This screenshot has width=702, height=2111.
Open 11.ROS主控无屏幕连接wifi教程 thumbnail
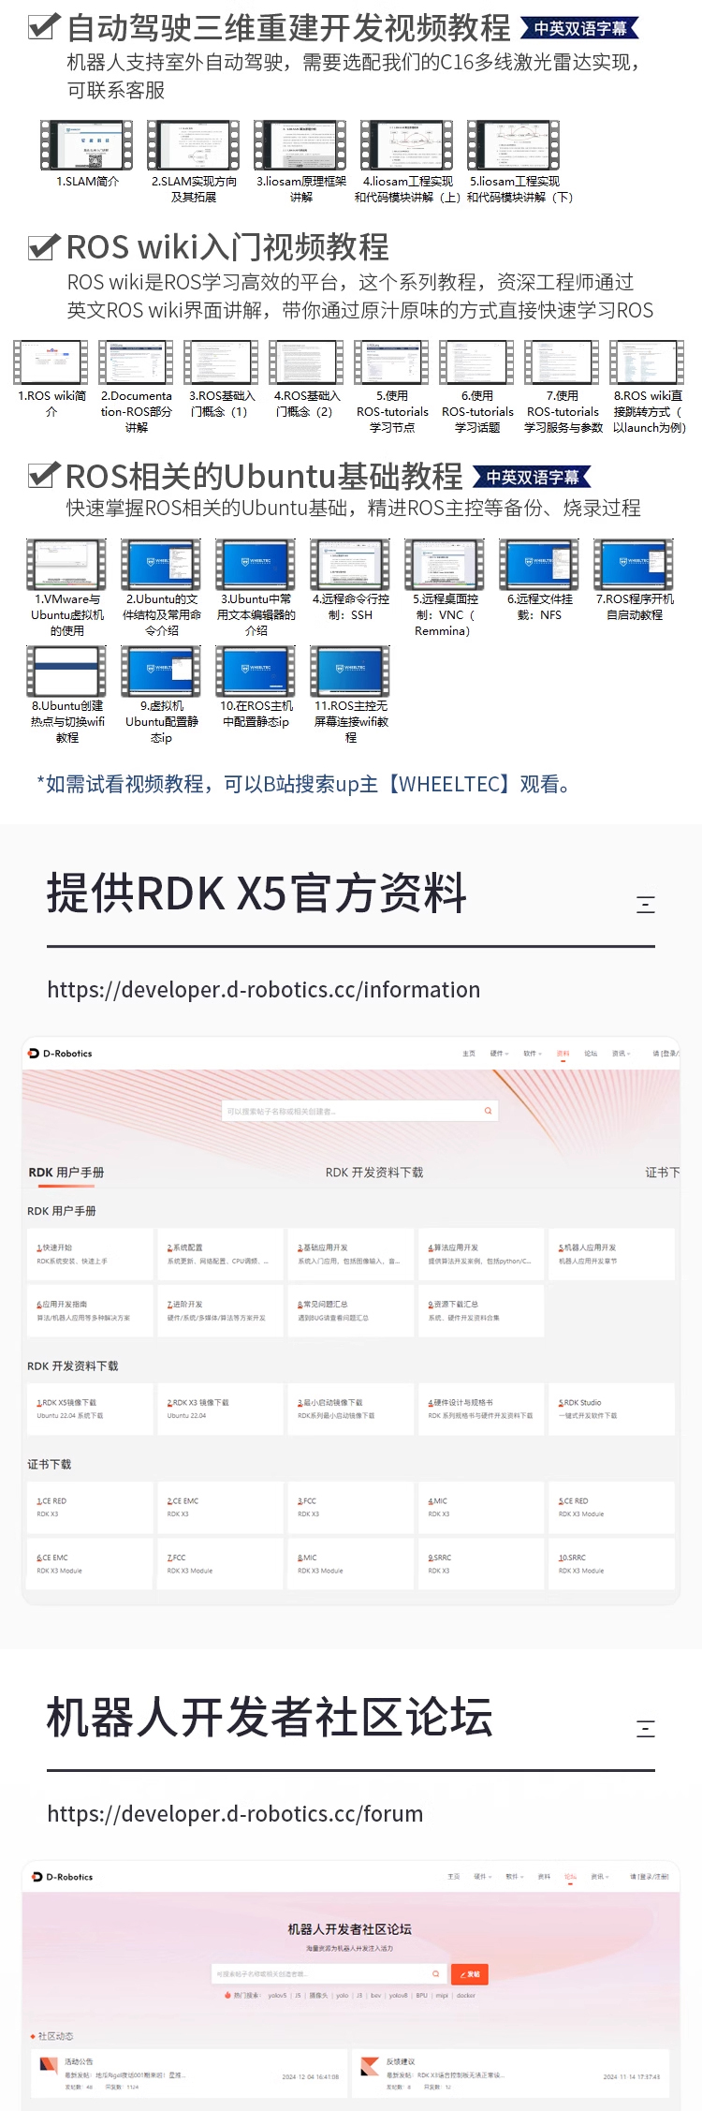(x=350, y=672)
